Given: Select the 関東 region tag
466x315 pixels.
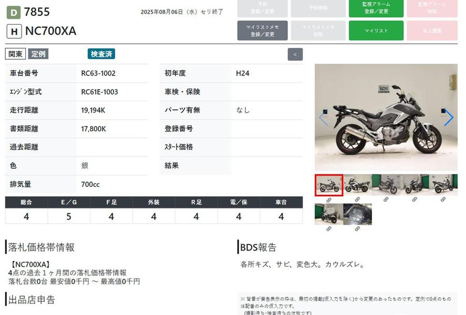Looking at the screenshot, I should pyautogui.click(x=16, y=54).
